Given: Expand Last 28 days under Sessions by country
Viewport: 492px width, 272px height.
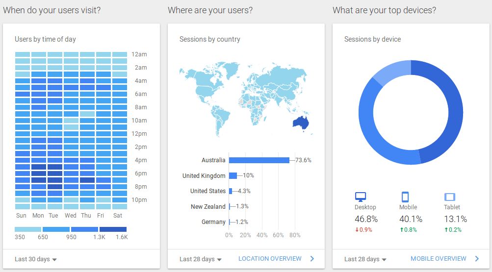Looking at the screenshot, I should click(201, 259).
